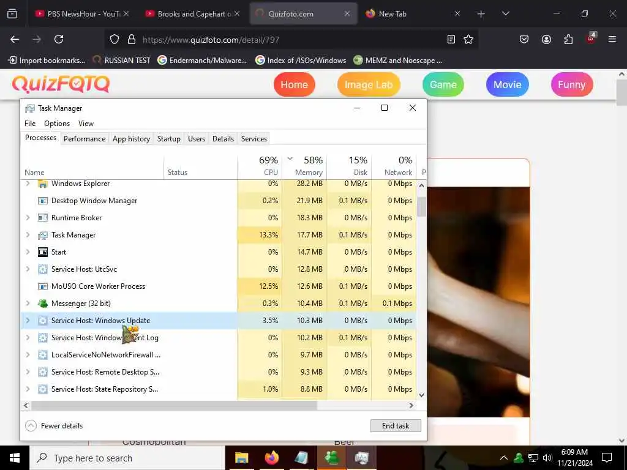Image resolution: width=627 pixels, height=470 pixels.
Task: Click the Funny button on QuizFOTO
Action: 572,84
